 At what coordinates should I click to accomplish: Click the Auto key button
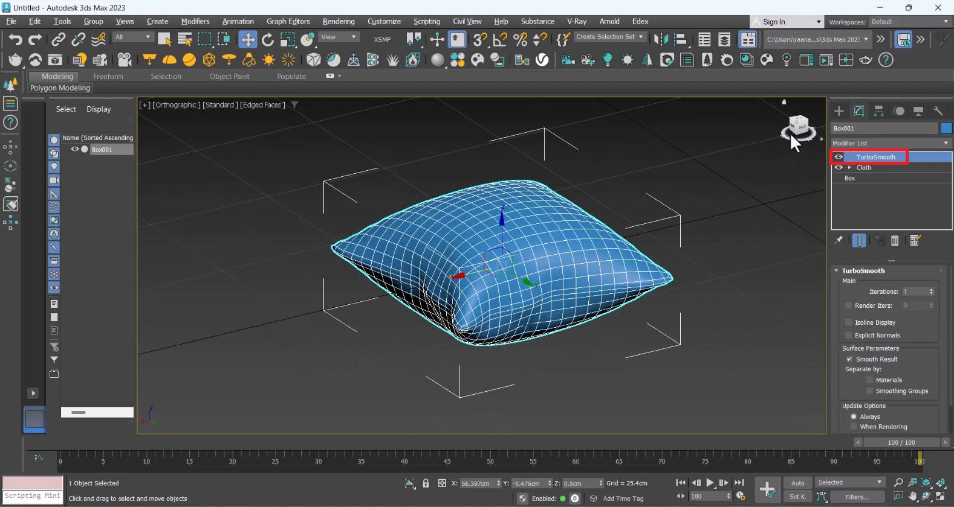[798, 483]
